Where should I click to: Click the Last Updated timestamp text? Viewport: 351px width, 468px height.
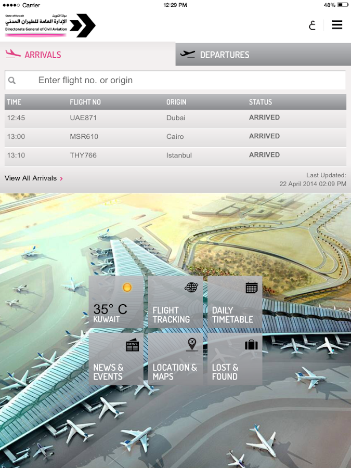tap(313, 179)
